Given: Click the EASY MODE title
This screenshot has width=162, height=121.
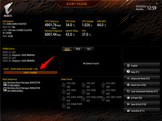Looking at the screenshot, I should (77, 4).
